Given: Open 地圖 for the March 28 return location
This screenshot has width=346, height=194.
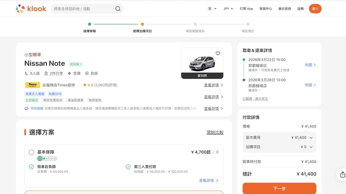Looking at the screenshot, I should [x=310, y=85].
